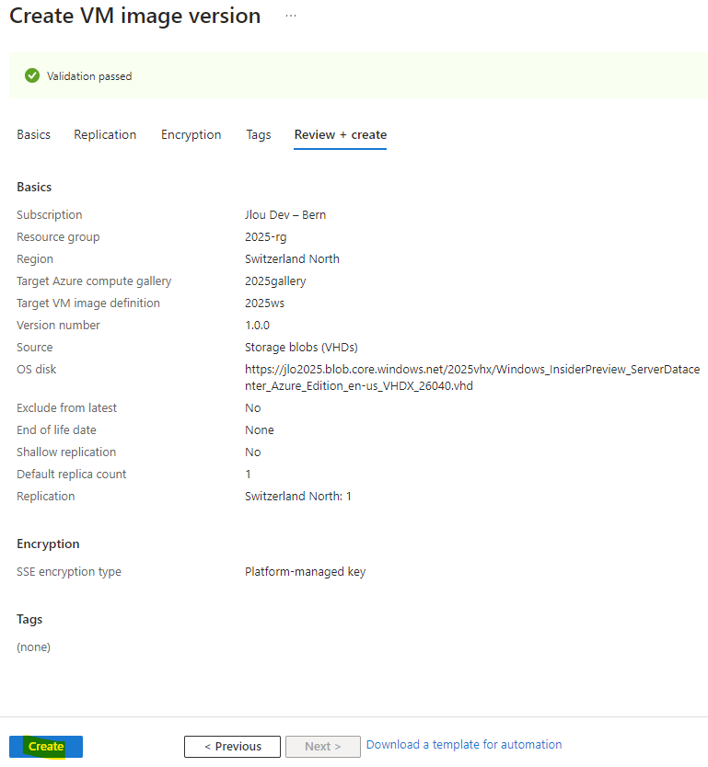Click the Default replica count label

point(72,474)
